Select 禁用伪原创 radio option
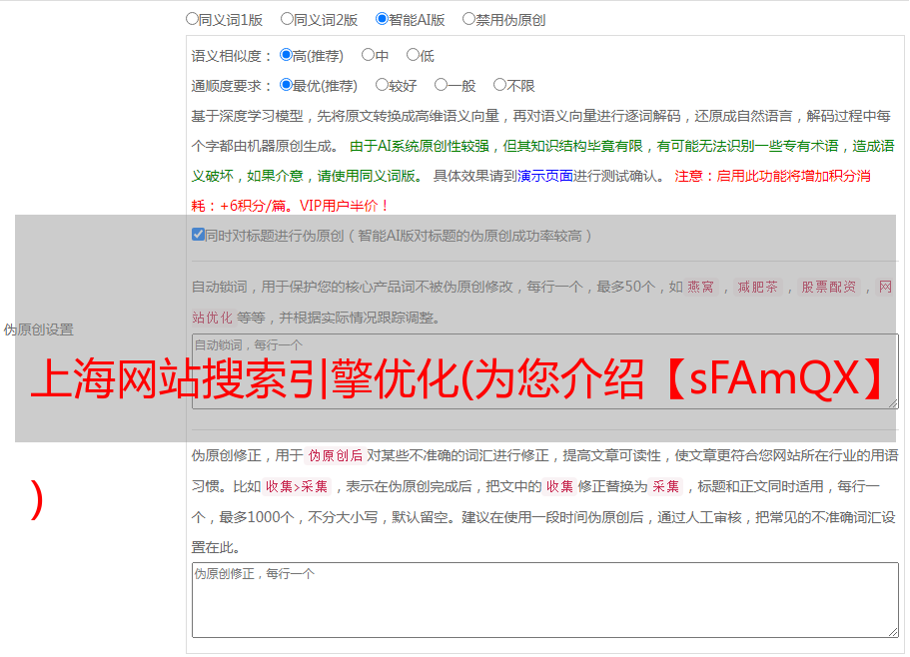The image size is (910, 657). [468, 19]
